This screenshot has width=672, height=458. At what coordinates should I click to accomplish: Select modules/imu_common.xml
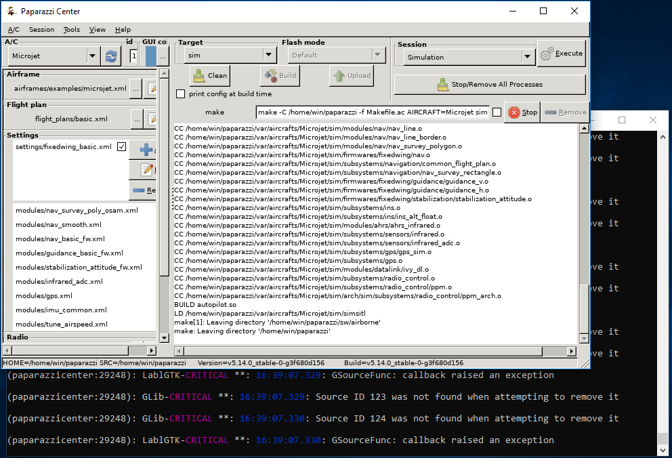point(61,310)
